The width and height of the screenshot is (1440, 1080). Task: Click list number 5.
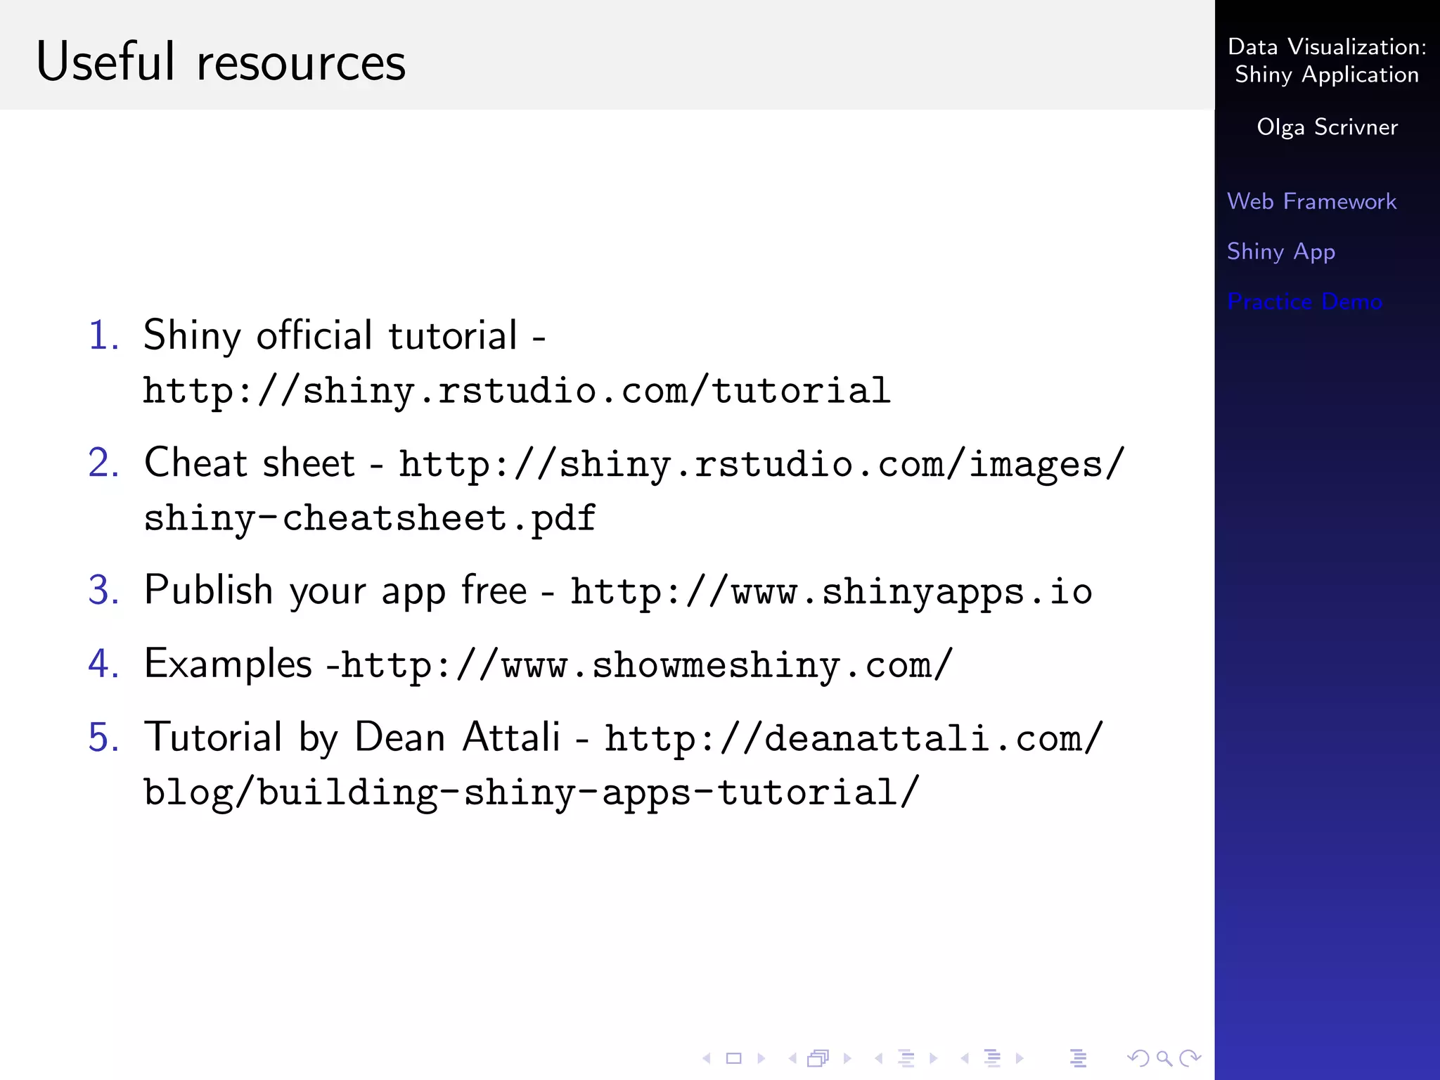click(x=103, y=738)
